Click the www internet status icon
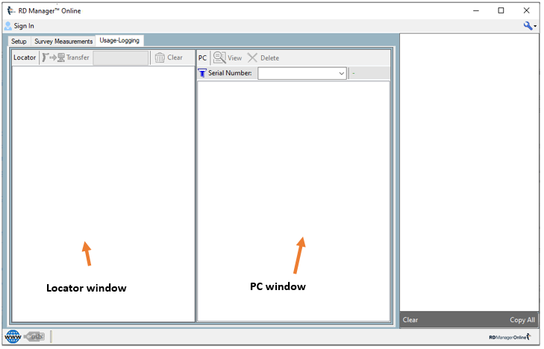This screenshot has height=349, width=544. click(13, 337)
